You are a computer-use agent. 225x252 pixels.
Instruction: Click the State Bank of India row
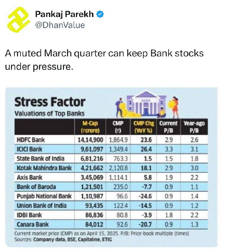point(111,159)
